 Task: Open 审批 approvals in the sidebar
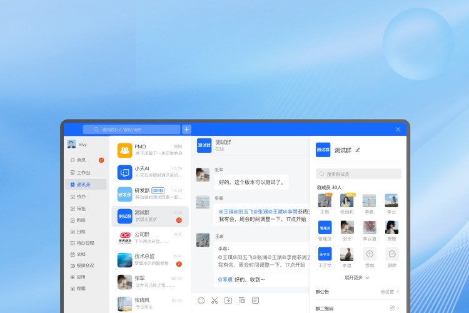click(x=86, y=208)
